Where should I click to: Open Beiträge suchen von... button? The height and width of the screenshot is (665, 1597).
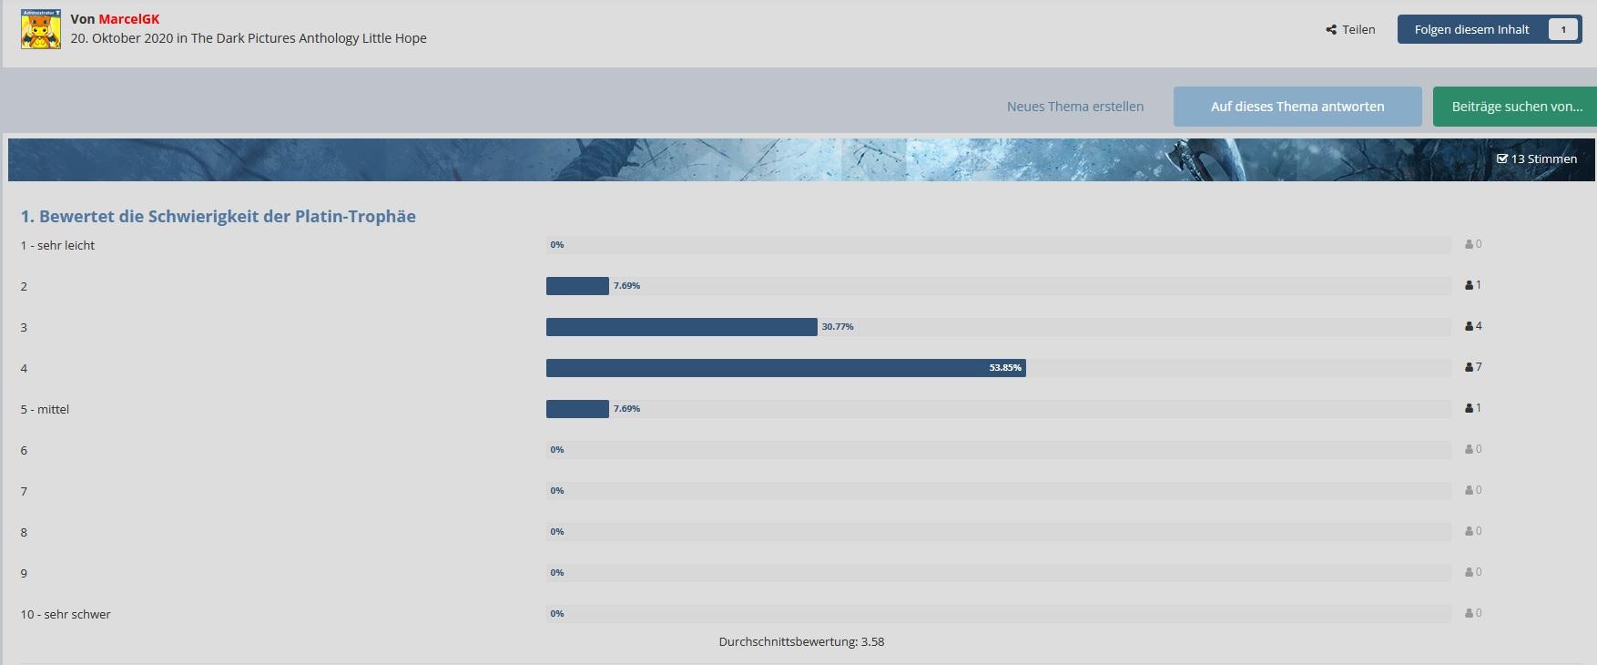tap(1516, 107)
